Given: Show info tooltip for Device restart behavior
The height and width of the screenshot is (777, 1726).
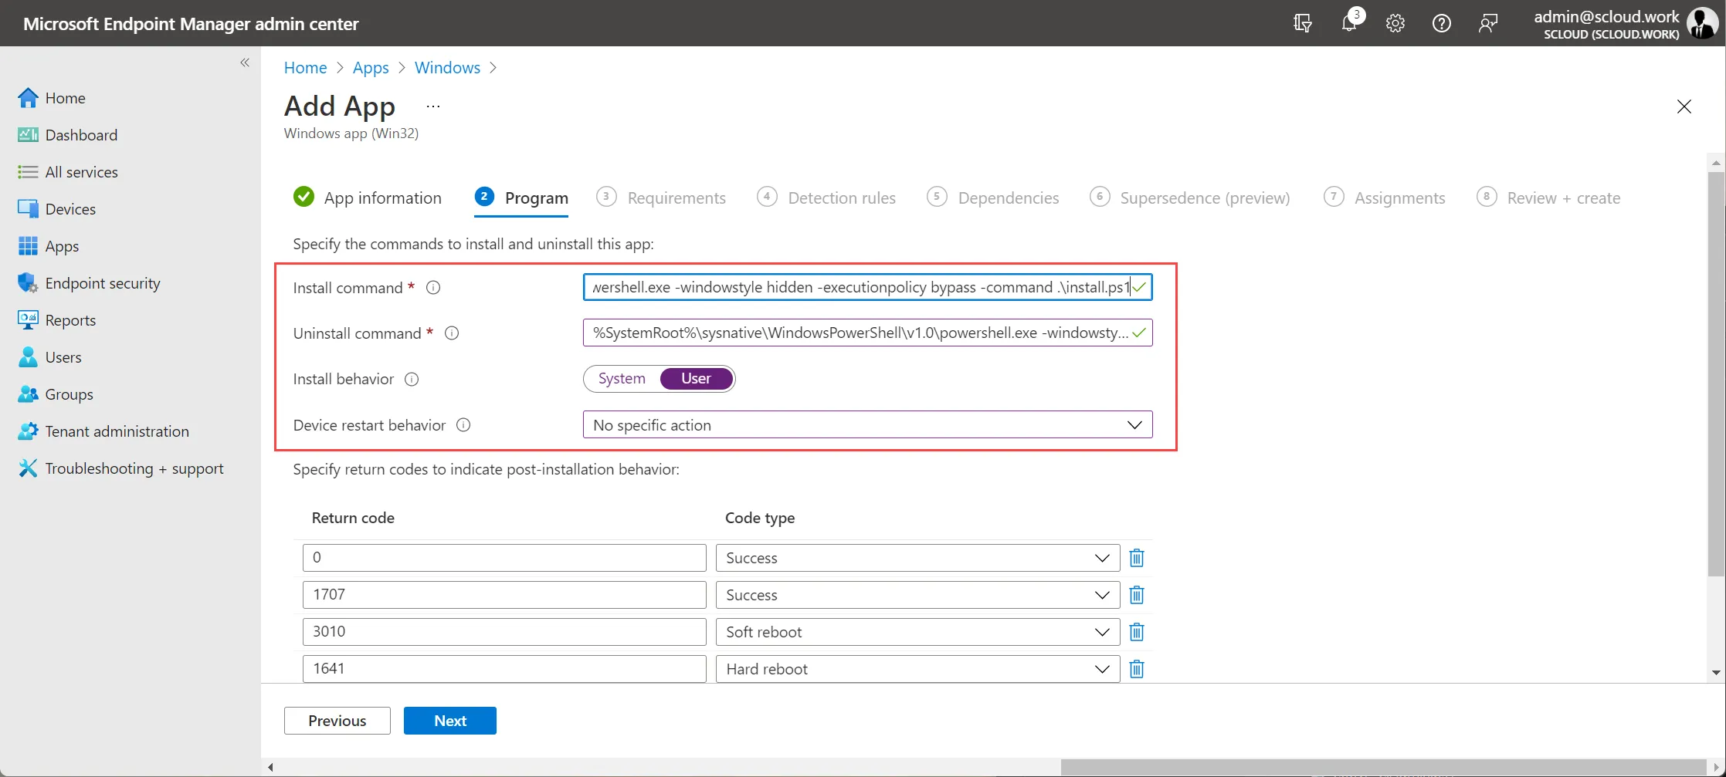Looking at the screenshot, I should point(463,425).
